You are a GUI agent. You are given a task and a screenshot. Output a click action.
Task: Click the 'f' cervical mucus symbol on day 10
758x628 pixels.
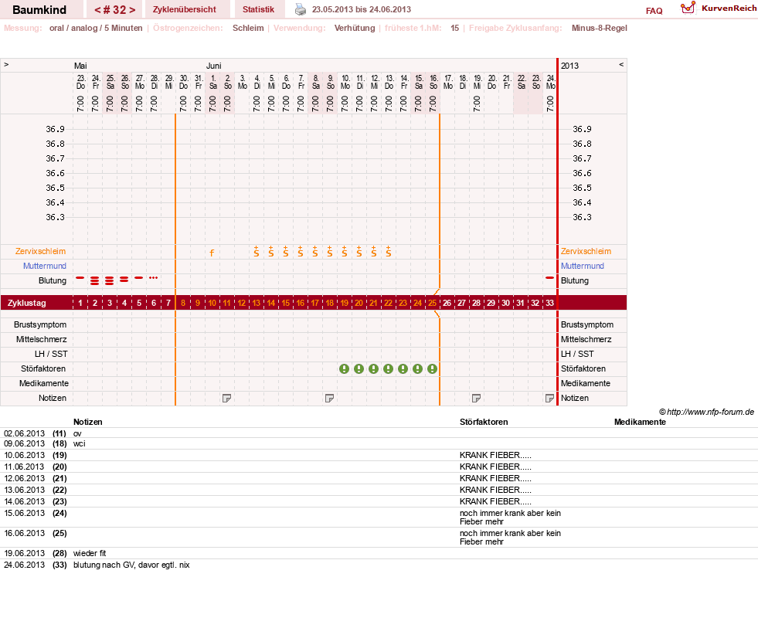point(212,253)
